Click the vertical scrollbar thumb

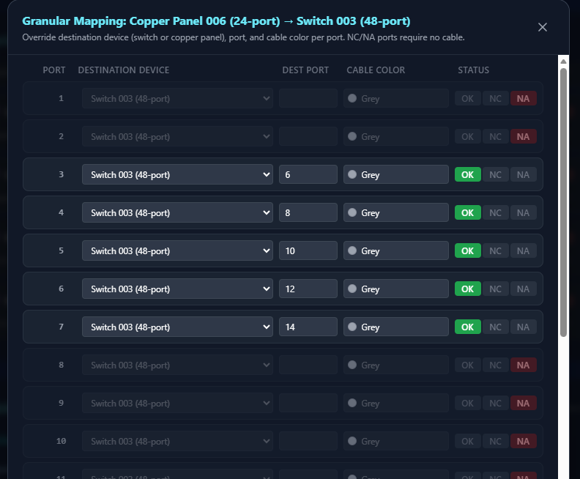coord(563,201)
